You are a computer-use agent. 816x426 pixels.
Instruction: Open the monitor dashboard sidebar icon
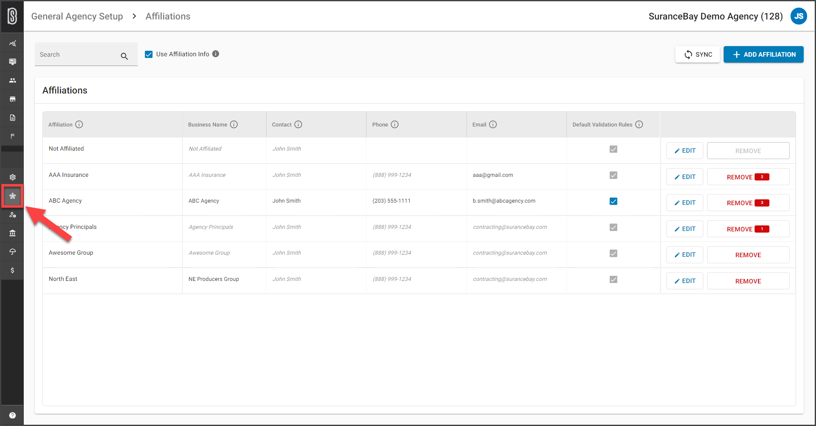(12, 62)
